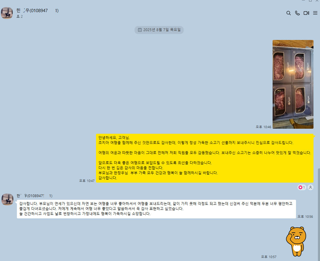Click the sender's avatar beside the white message
This screenshot has width=320, height=261.
tap(7, 199)
